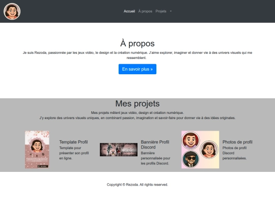
Task: Open the Template Profil thumbnail image
Action: (x=37, y=150)
